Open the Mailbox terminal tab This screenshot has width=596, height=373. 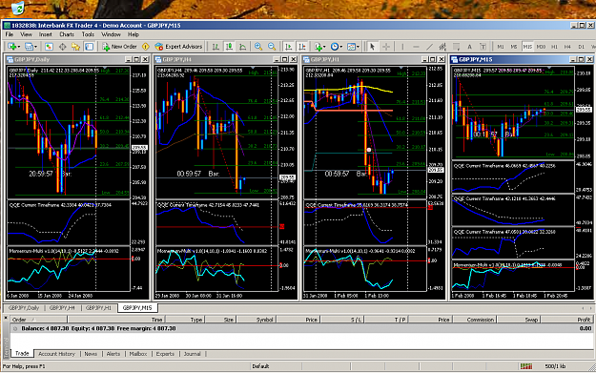138,354
